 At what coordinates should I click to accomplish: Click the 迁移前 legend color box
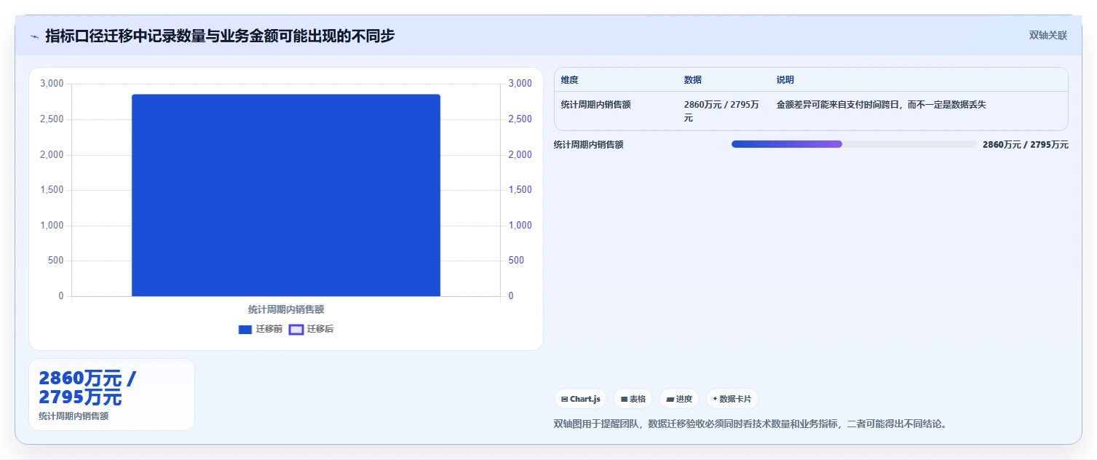tap(245, 330)
